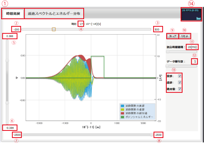Image resolution: width=204 pixels, height=144 pixels.
Task: Open the 時間発展 tab
Action: [13, 14]
